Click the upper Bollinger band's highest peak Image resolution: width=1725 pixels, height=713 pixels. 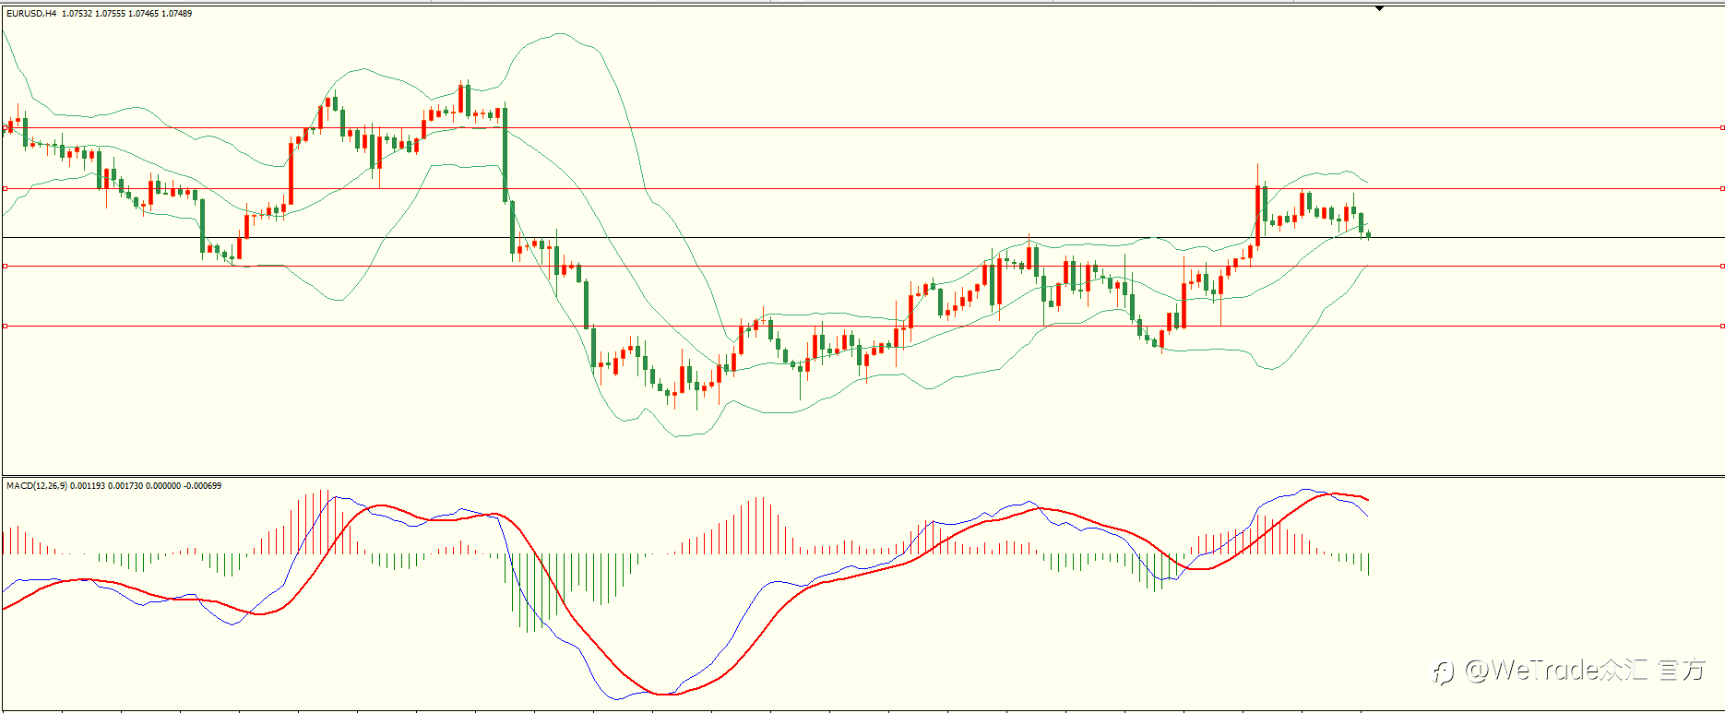[561, 34]
